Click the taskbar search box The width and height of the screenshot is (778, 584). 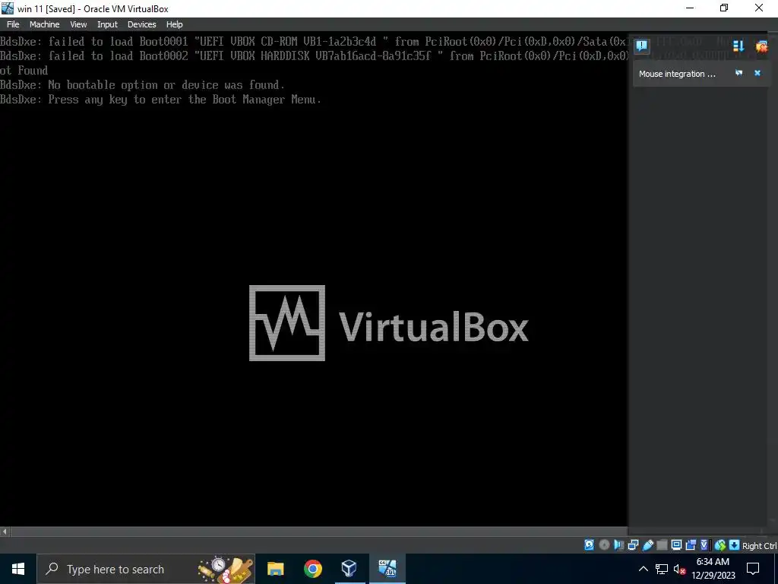(x=146, y=569)
